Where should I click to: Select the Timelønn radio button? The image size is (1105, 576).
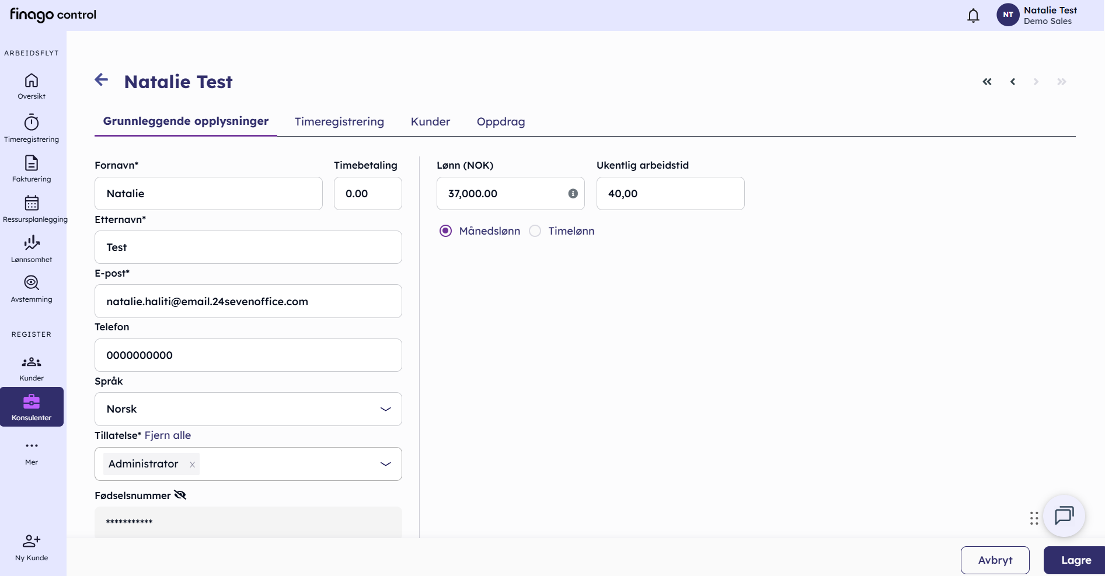535,231
